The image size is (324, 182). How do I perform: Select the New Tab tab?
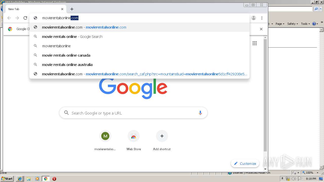35,9
